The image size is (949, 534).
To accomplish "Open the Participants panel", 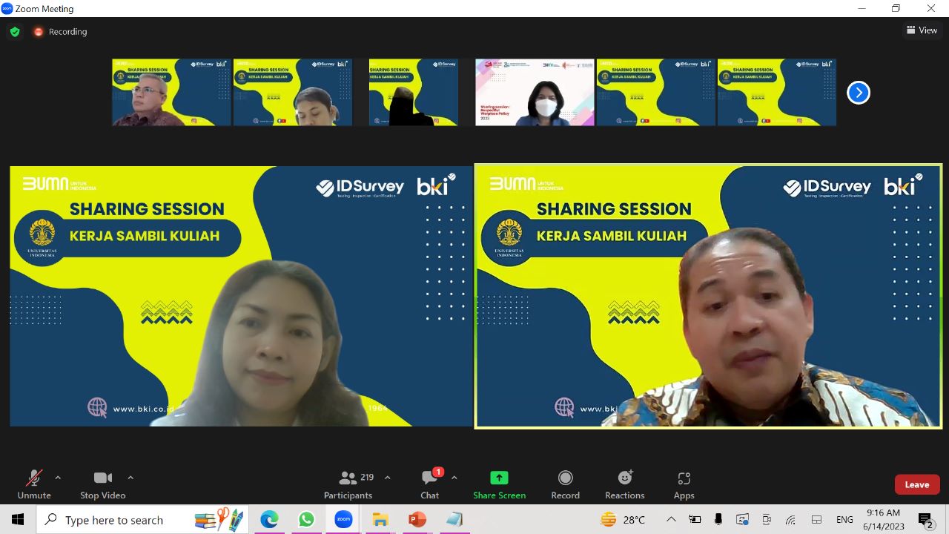I will tap(348, 485).
